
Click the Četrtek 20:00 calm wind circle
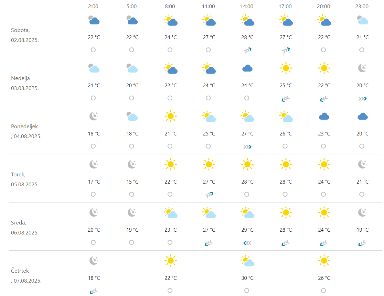coord(324,290)
